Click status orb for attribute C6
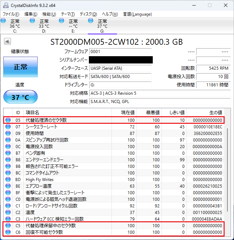Viewport: 234px width, 240px height. tap(8, 232)
